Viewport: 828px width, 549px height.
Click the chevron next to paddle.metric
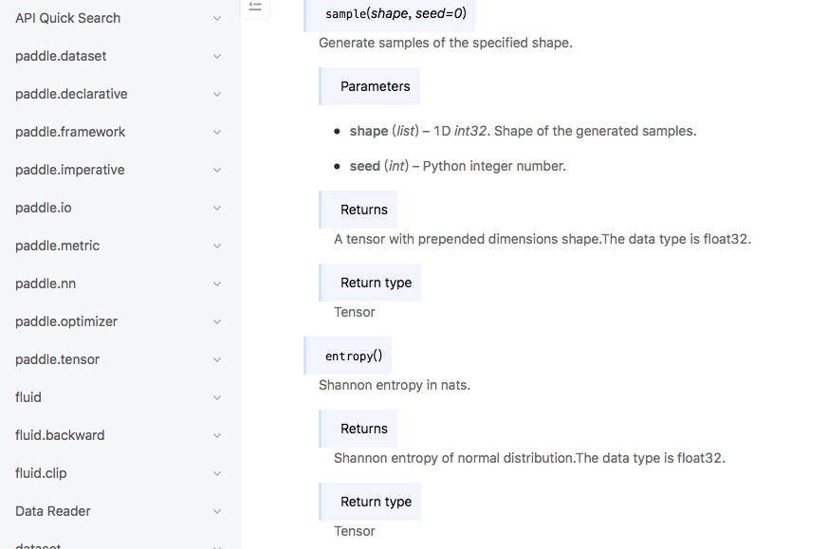217,247
